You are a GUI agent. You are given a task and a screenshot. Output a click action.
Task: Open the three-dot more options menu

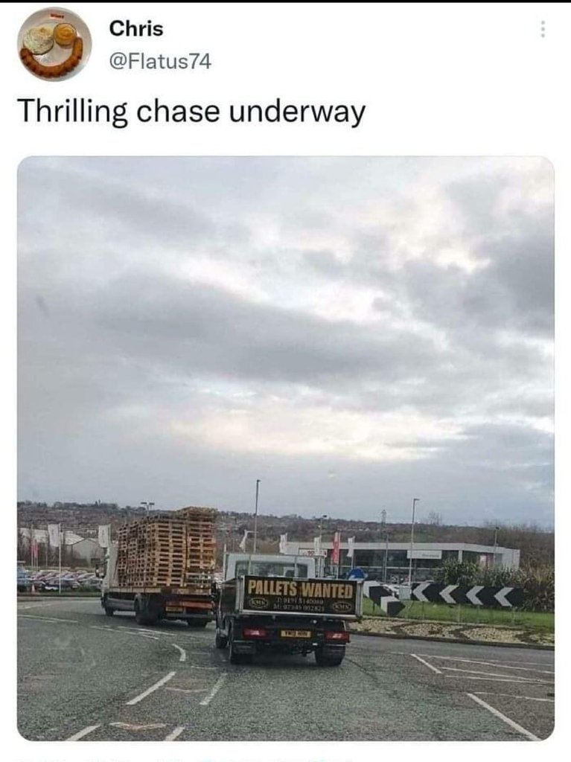click(543, 29)
